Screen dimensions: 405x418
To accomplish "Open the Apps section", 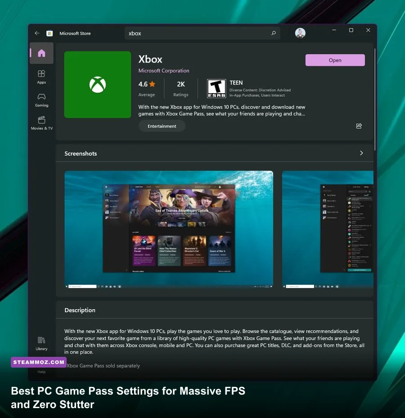I will 41,77.
